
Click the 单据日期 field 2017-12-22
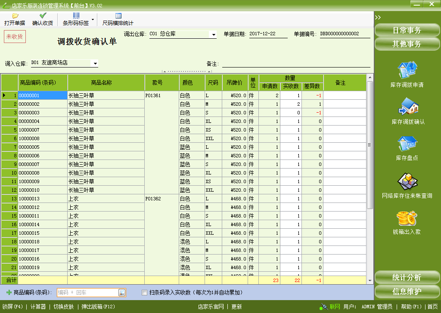pyautogui.click(x=268, y=34)
